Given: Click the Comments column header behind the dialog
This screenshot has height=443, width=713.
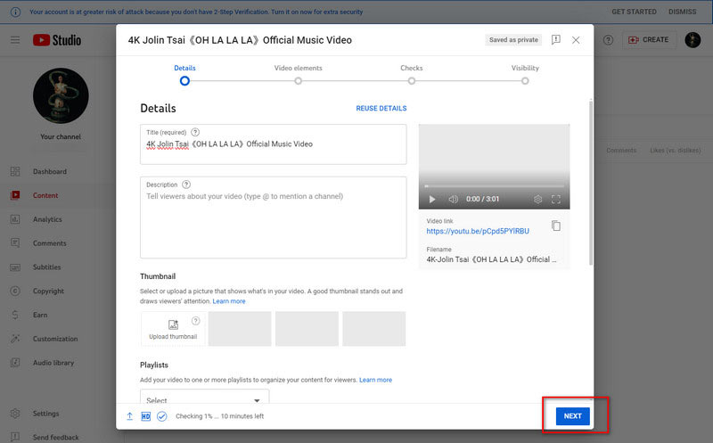Looking at the screenshot, I should point(621,150).
